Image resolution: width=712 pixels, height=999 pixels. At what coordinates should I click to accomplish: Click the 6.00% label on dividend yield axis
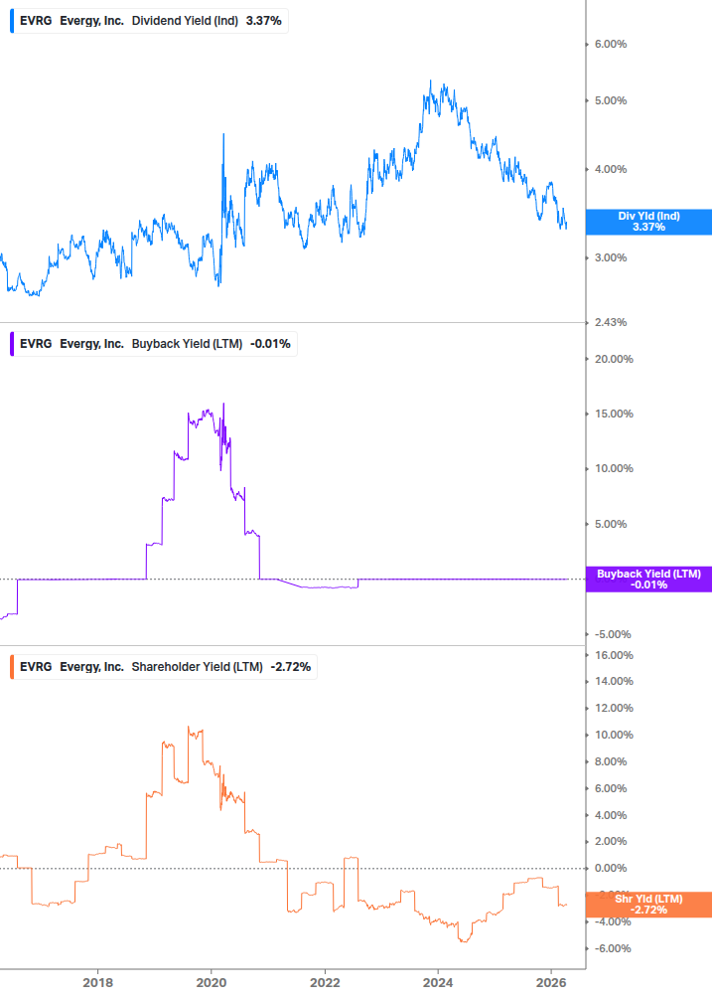pyautogui.click(x=611, y=44)
